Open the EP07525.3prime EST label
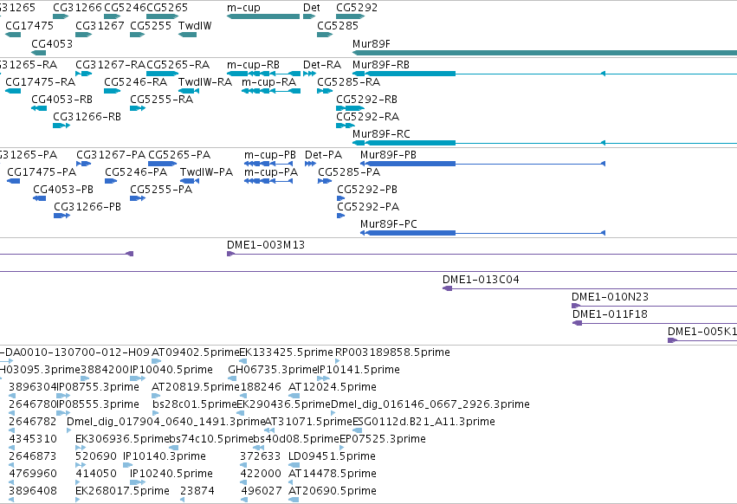This screenshot has height=504, width=737. (383, 439)
